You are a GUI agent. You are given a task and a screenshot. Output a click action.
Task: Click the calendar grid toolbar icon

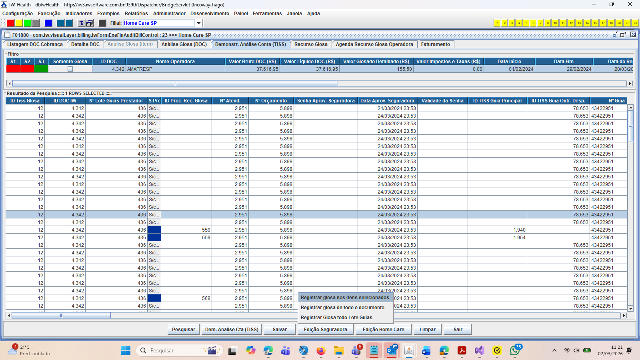click(90, 23)
